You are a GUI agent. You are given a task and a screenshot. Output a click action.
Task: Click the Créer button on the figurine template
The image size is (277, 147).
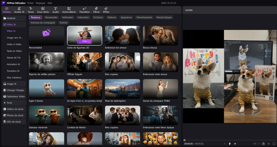click(x=84, y=41)
